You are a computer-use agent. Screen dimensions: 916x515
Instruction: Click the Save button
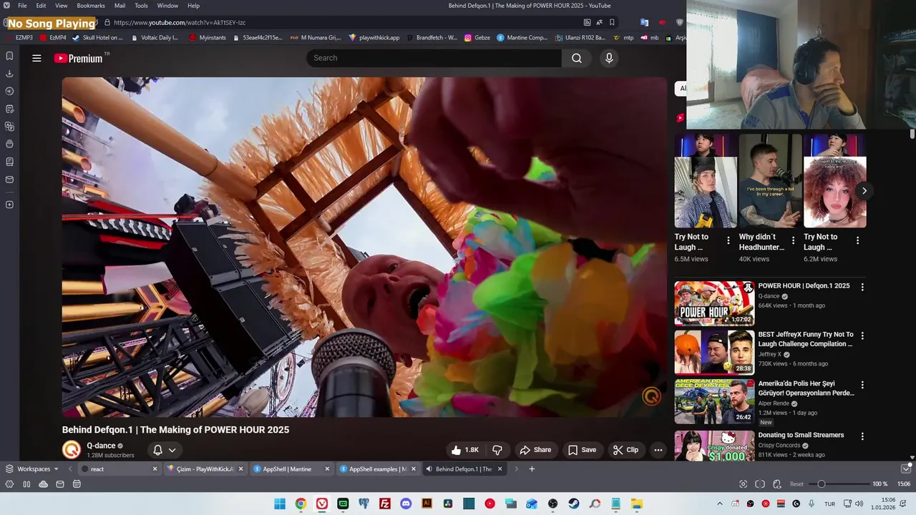582,450
